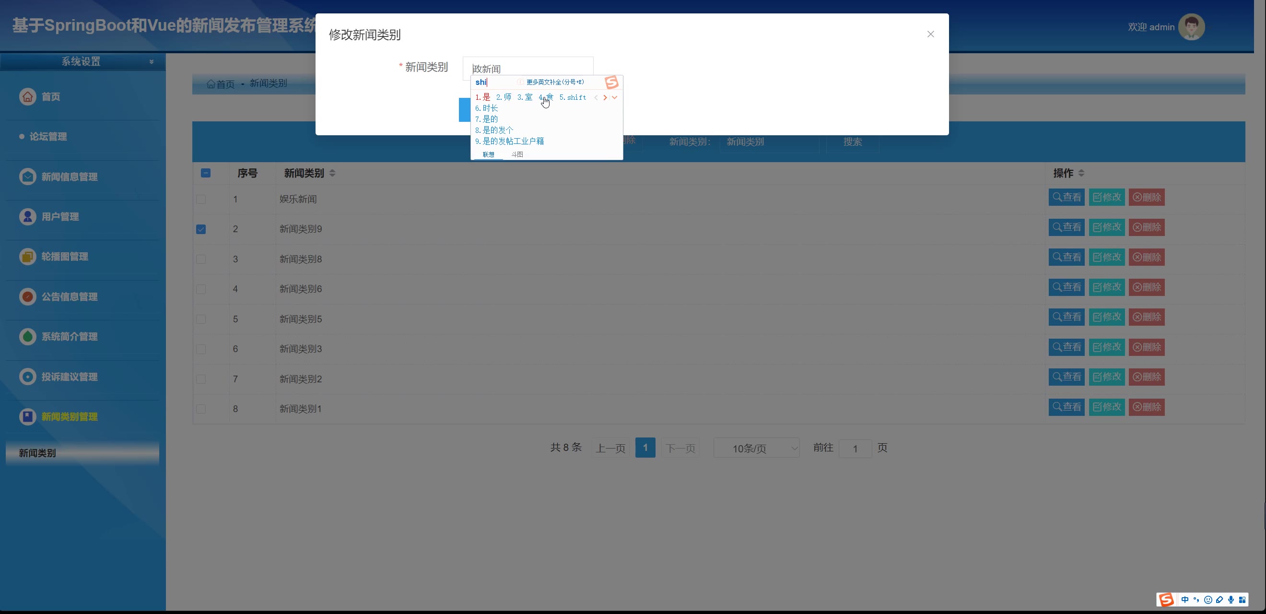
Task: Uncheck the checkbox for row 2
Action: coord(201,229)
